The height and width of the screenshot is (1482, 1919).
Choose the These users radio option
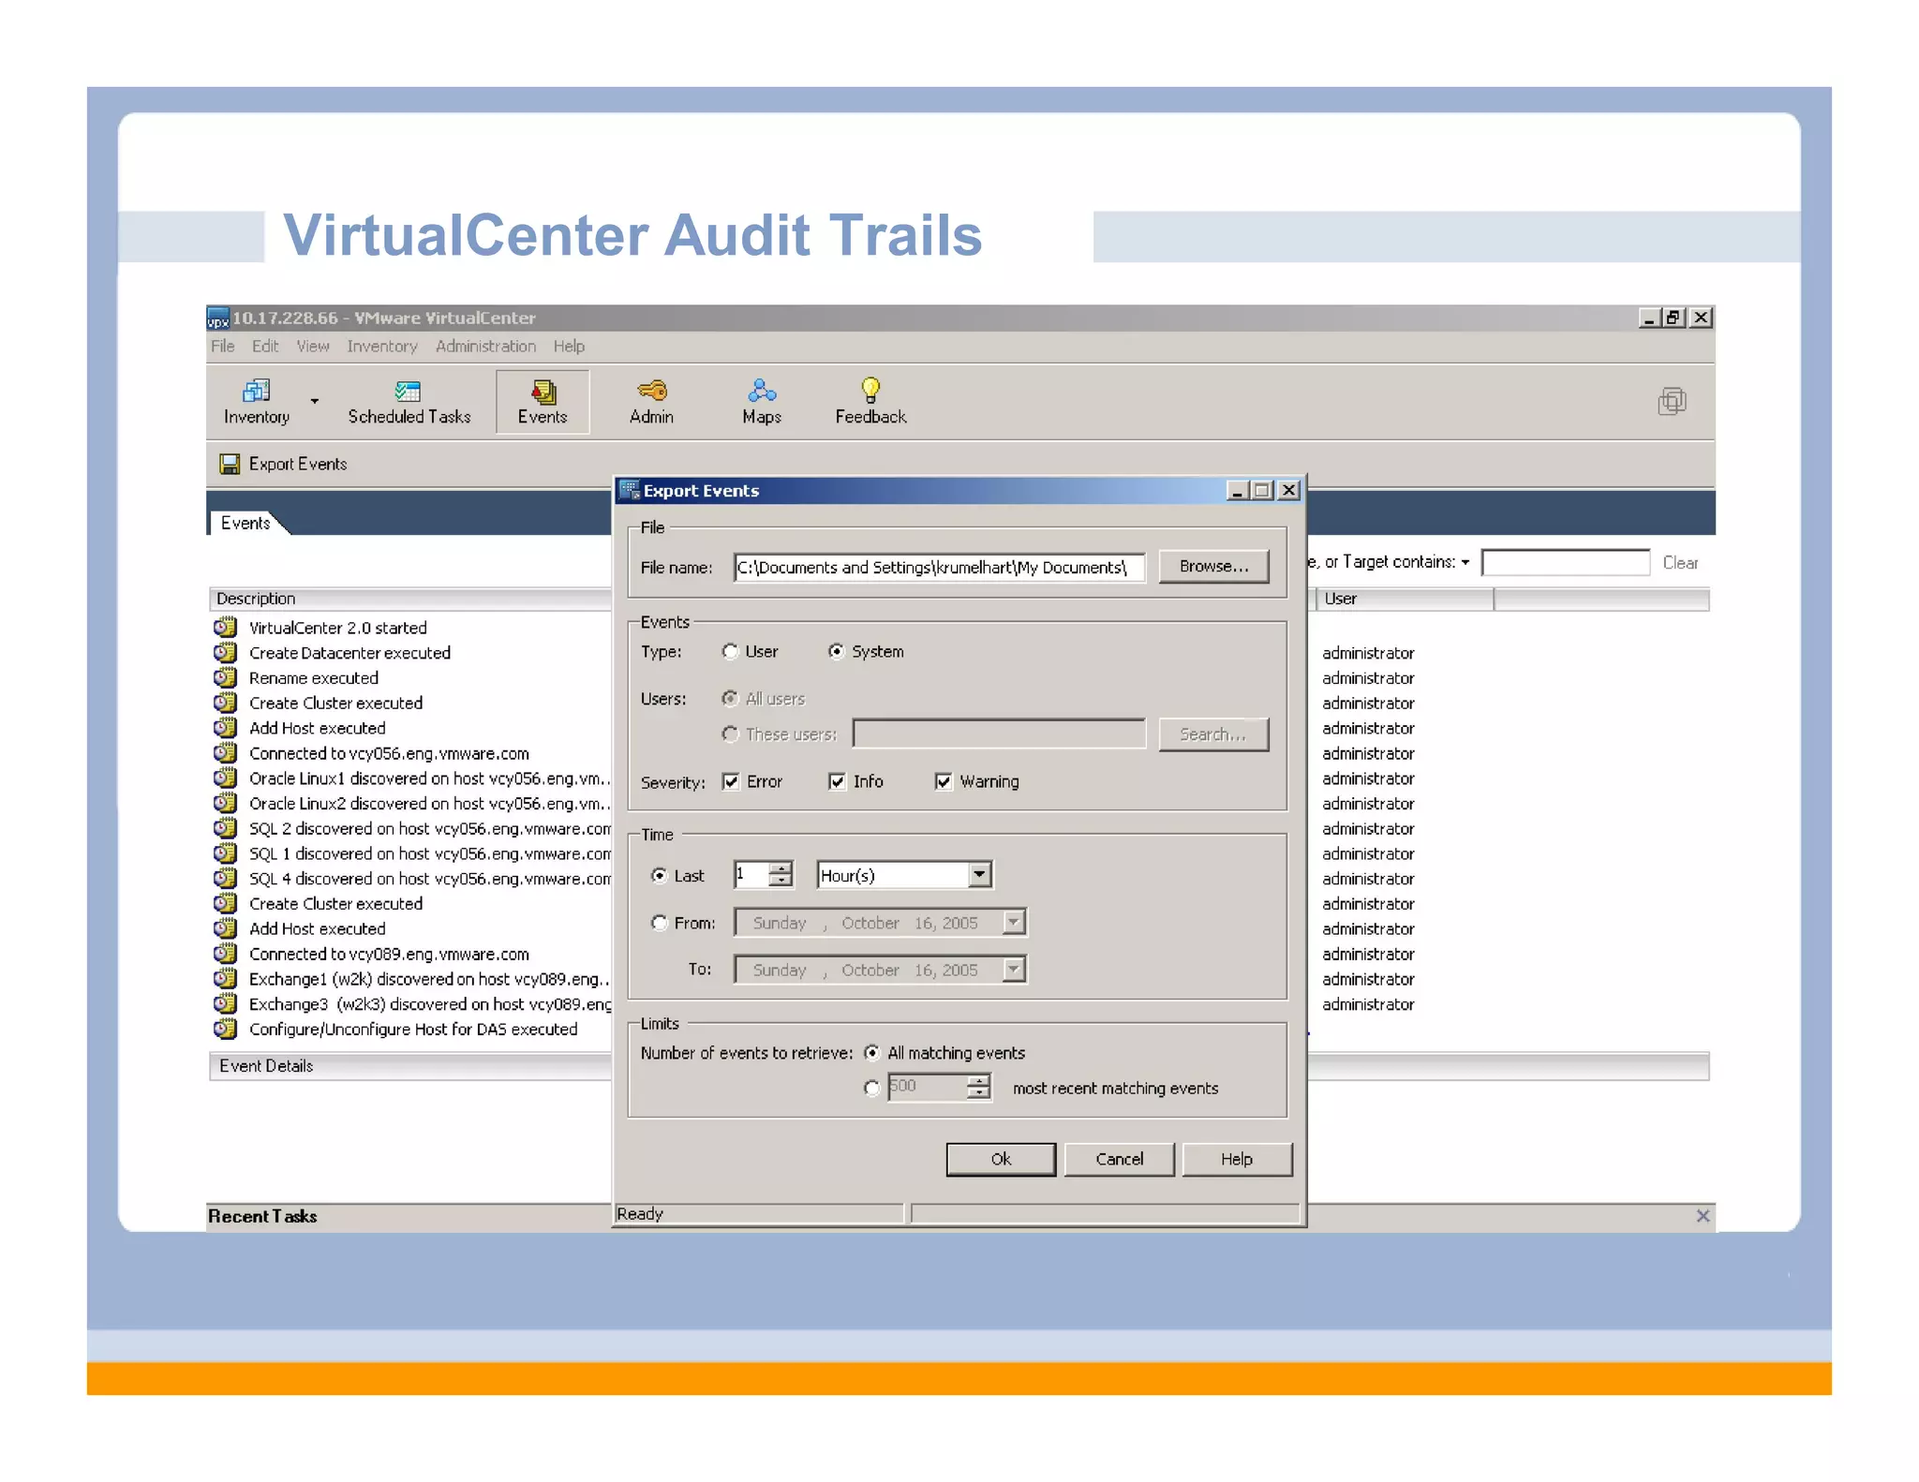[730, 734]
